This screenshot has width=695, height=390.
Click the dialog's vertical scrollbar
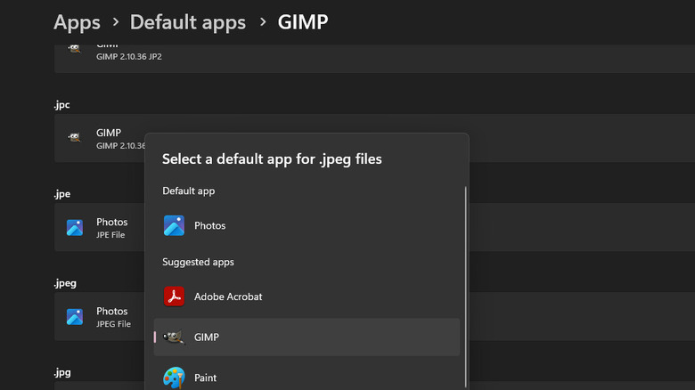tap(466, 288)
